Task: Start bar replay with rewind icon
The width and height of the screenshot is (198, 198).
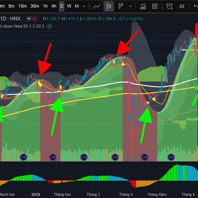Action: pos(181,6)
